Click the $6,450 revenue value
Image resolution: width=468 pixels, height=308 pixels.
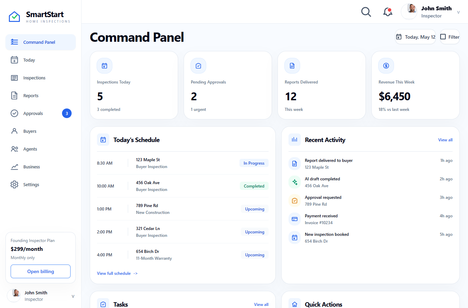coord(394,97)
